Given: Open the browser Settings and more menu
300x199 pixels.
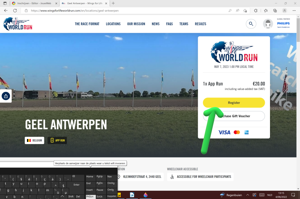Looking at the screenshot, I should [294, 11].
